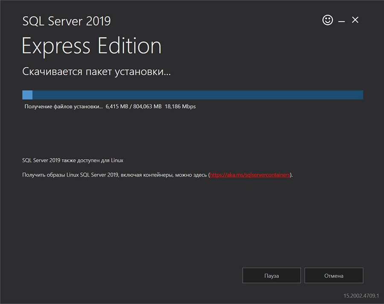This screenshot has width=384, height=304.
Task: Close the SQL Server installer window
Action: click(355, 20)
